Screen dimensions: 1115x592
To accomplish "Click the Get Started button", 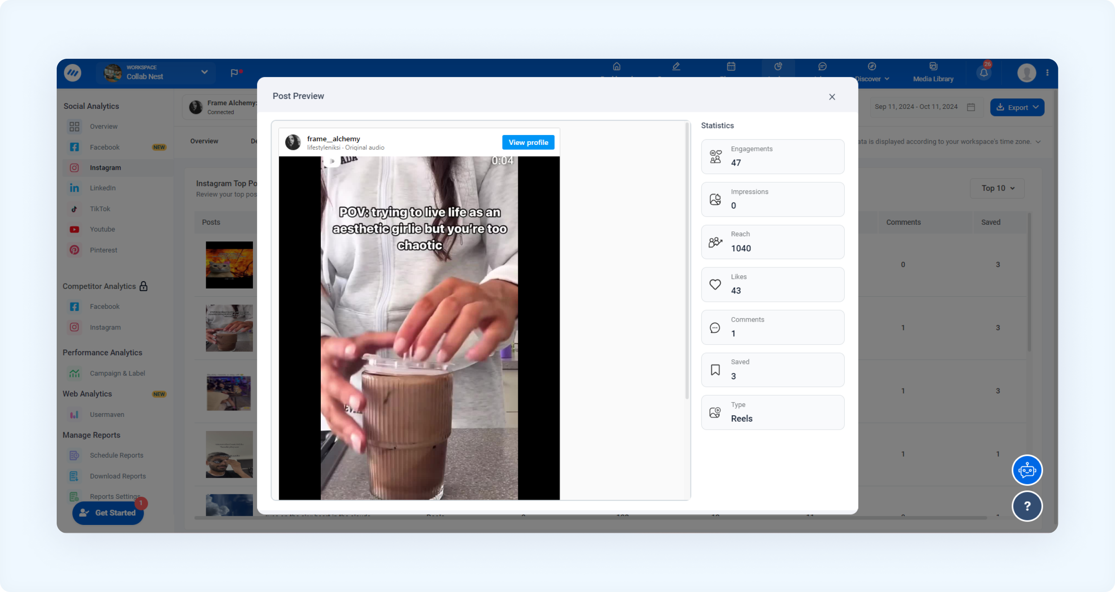I will [108, 513].
